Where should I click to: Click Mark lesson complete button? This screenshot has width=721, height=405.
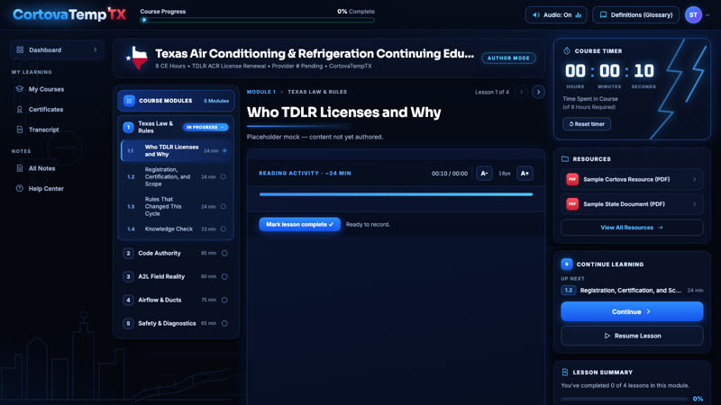(299, 224)
